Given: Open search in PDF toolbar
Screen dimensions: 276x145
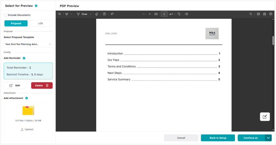Looking at the screenshot, I should pos(251,14).
